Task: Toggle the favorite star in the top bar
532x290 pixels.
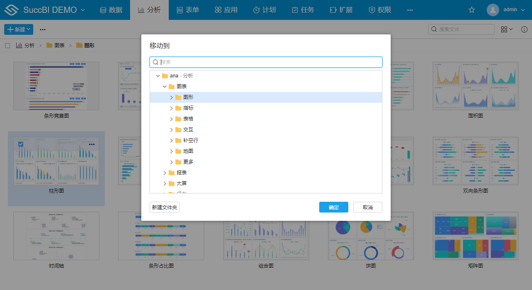Action: point(472,9)
